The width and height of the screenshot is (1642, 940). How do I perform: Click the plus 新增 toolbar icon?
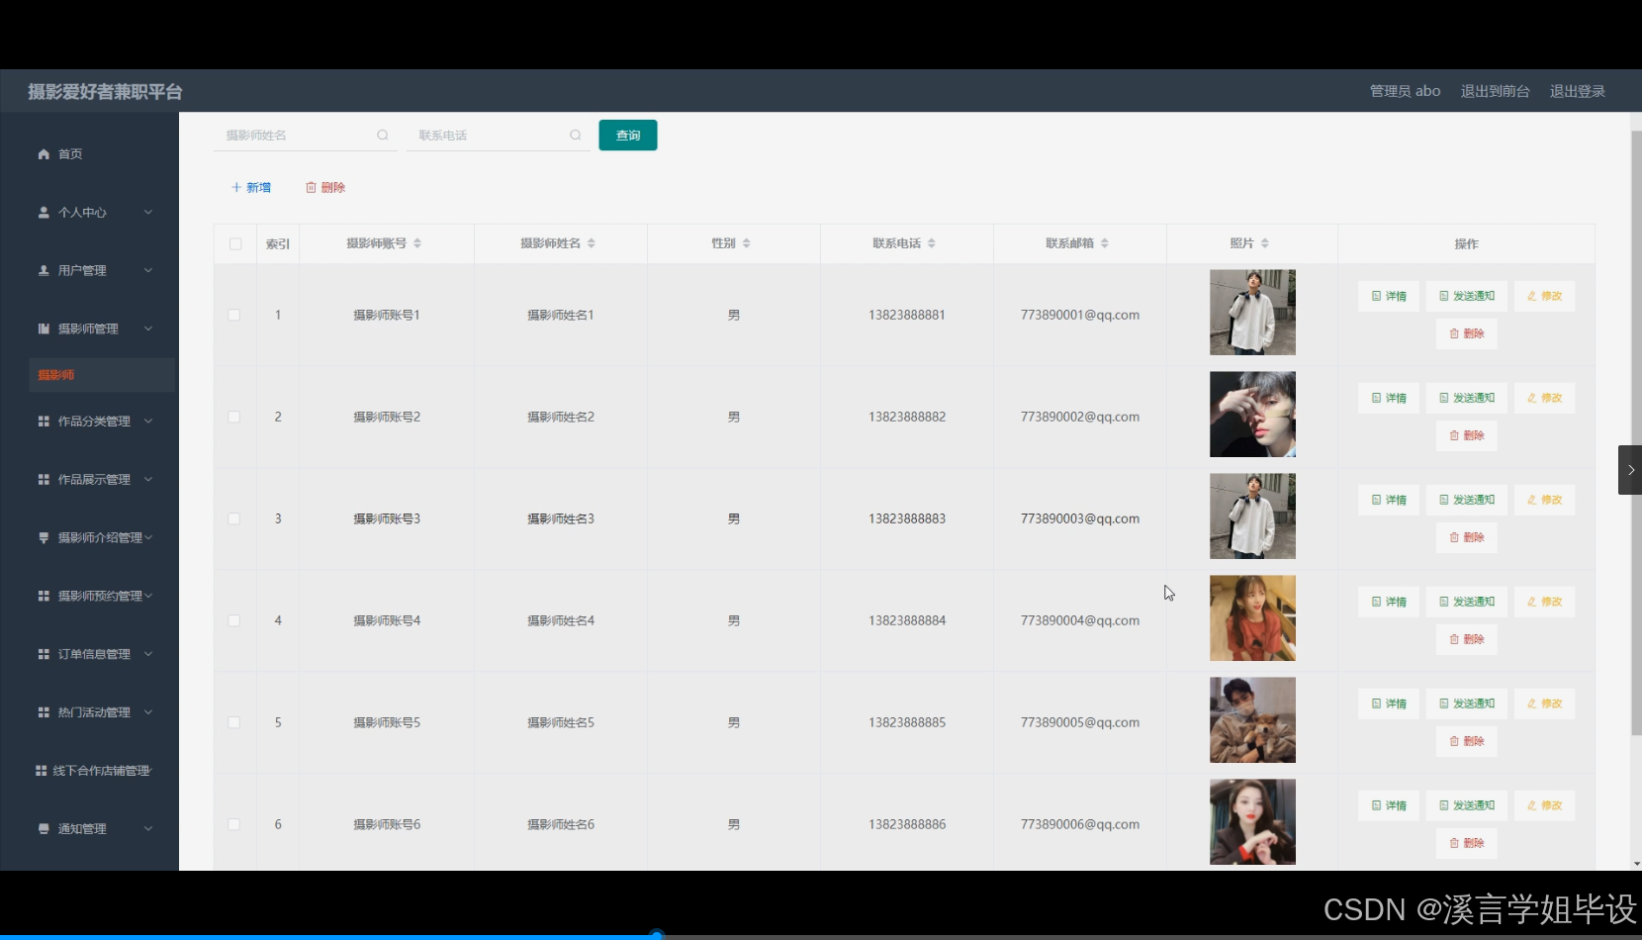coord(236,188)
